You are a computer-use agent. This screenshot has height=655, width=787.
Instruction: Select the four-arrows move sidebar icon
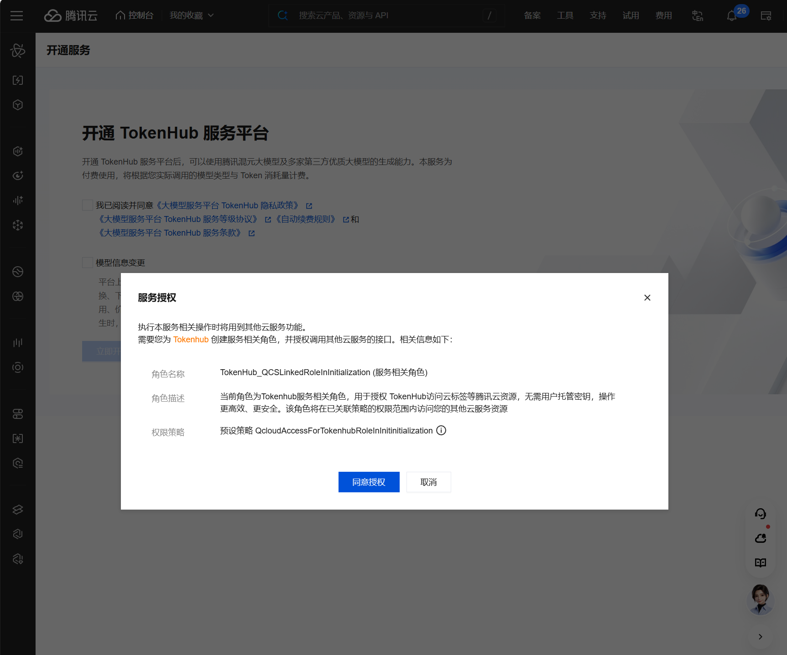point(18,225)
